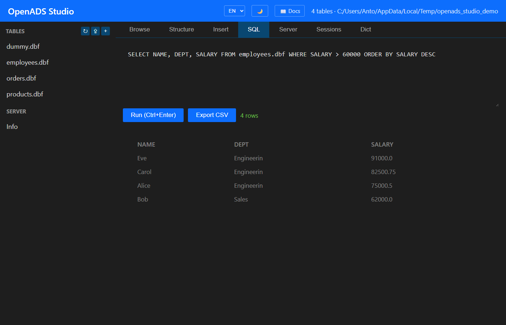Add a new table with plus icon
This screenshot has width=506, height=325.
106,31
